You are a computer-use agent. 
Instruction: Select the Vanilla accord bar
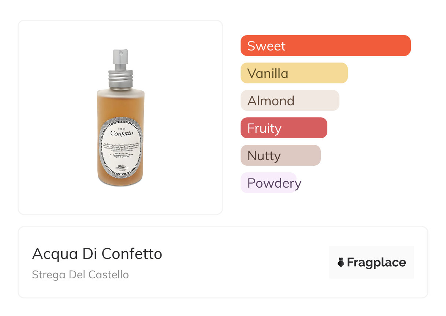pos(294,73)
